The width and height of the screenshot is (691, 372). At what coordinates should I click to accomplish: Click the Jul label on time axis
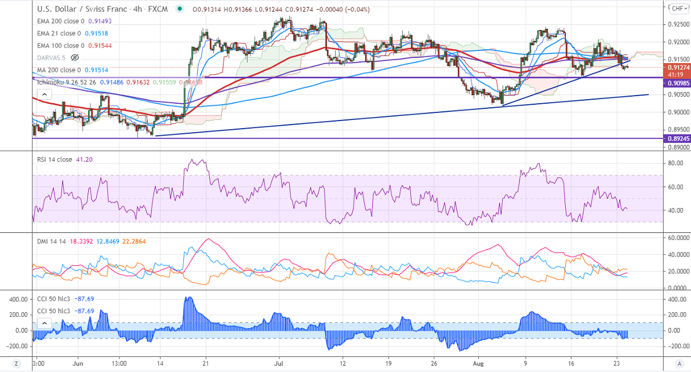[x=278, y=364]
